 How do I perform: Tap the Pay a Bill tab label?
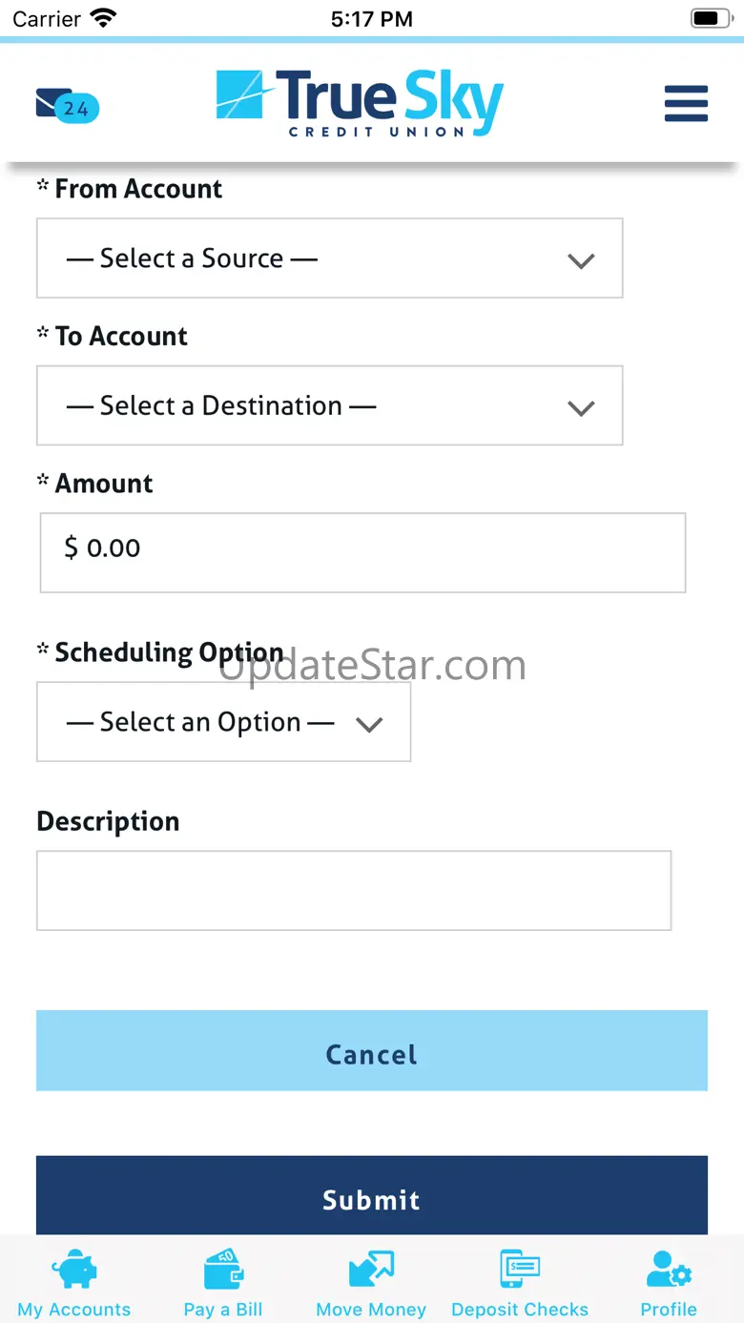pyautogui.click(x=223, y=1309)
